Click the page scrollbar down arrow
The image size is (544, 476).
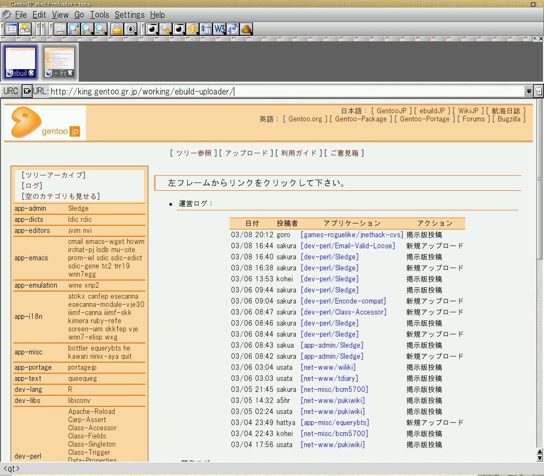coord(540,458)
